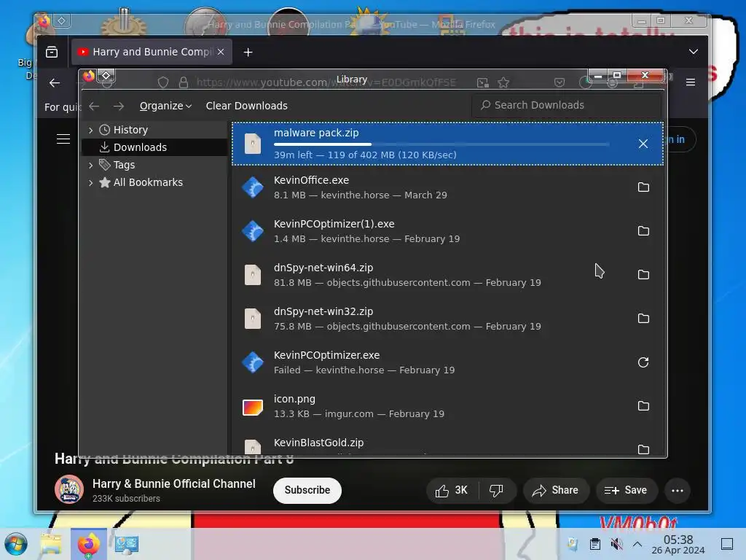Click the dnSpy-net-win64.zip file icon
Image resolution: width=746 pixels, height=560 pixels.
(x=253, y=275)
